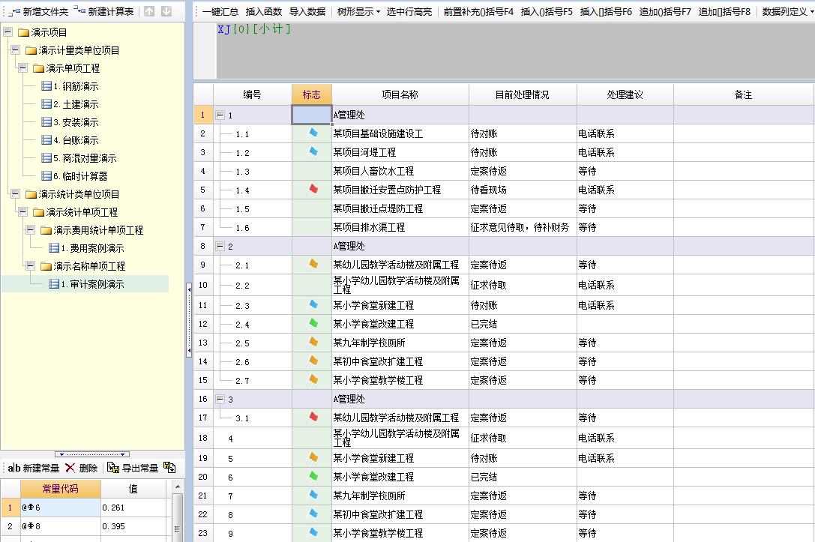Click the green flag icon on row 2.4
Image resolution: width=815 pixels, height=542 pixels.
click(x=312, y=323)
